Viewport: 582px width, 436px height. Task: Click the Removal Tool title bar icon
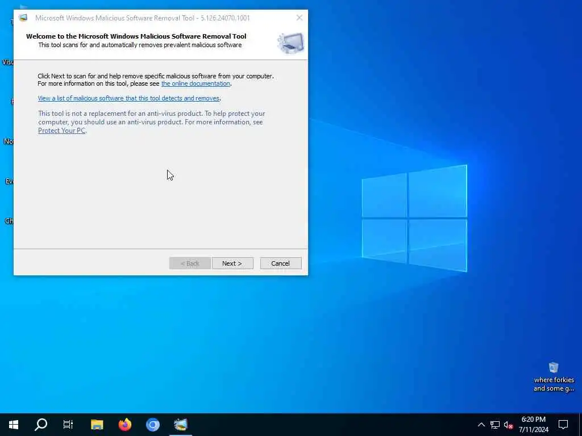[23, 18]
